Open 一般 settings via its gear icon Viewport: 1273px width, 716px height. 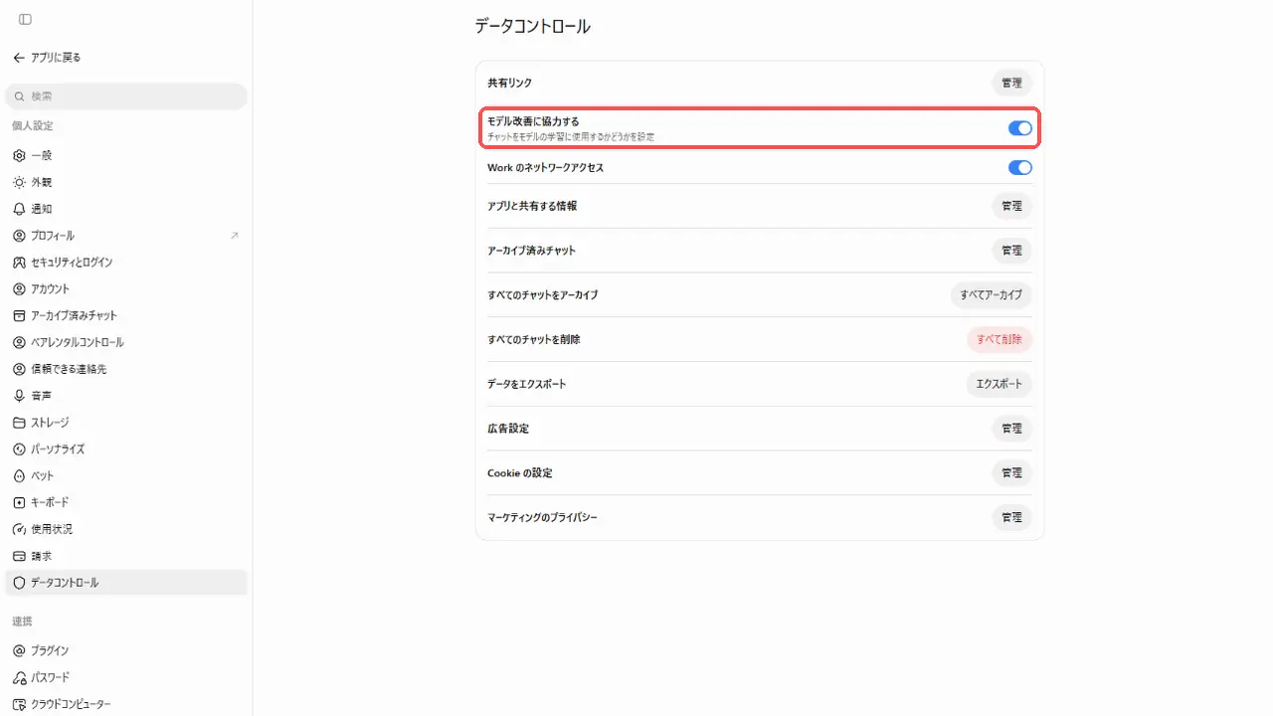[19, 156]
